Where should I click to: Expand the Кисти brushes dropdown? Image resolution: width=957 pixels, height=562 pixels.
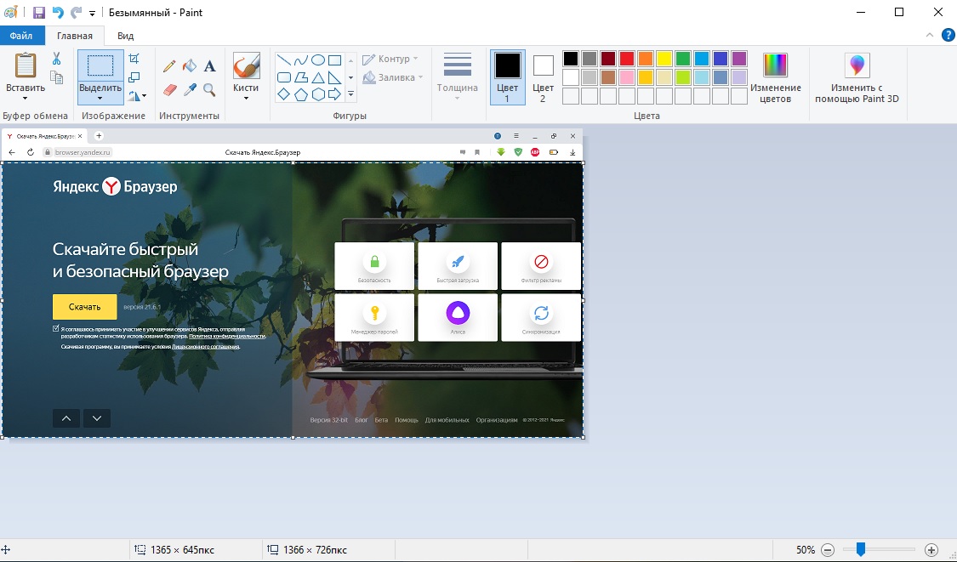pyautogui.click(x=246, y=98)
